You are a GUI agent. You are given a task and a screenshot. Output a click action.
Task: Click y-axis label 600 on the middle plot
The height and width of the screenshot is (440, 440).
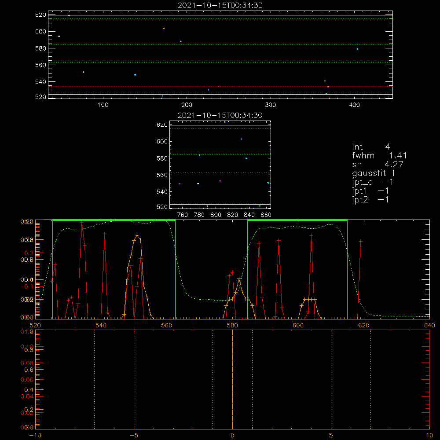tap(162, 141)
